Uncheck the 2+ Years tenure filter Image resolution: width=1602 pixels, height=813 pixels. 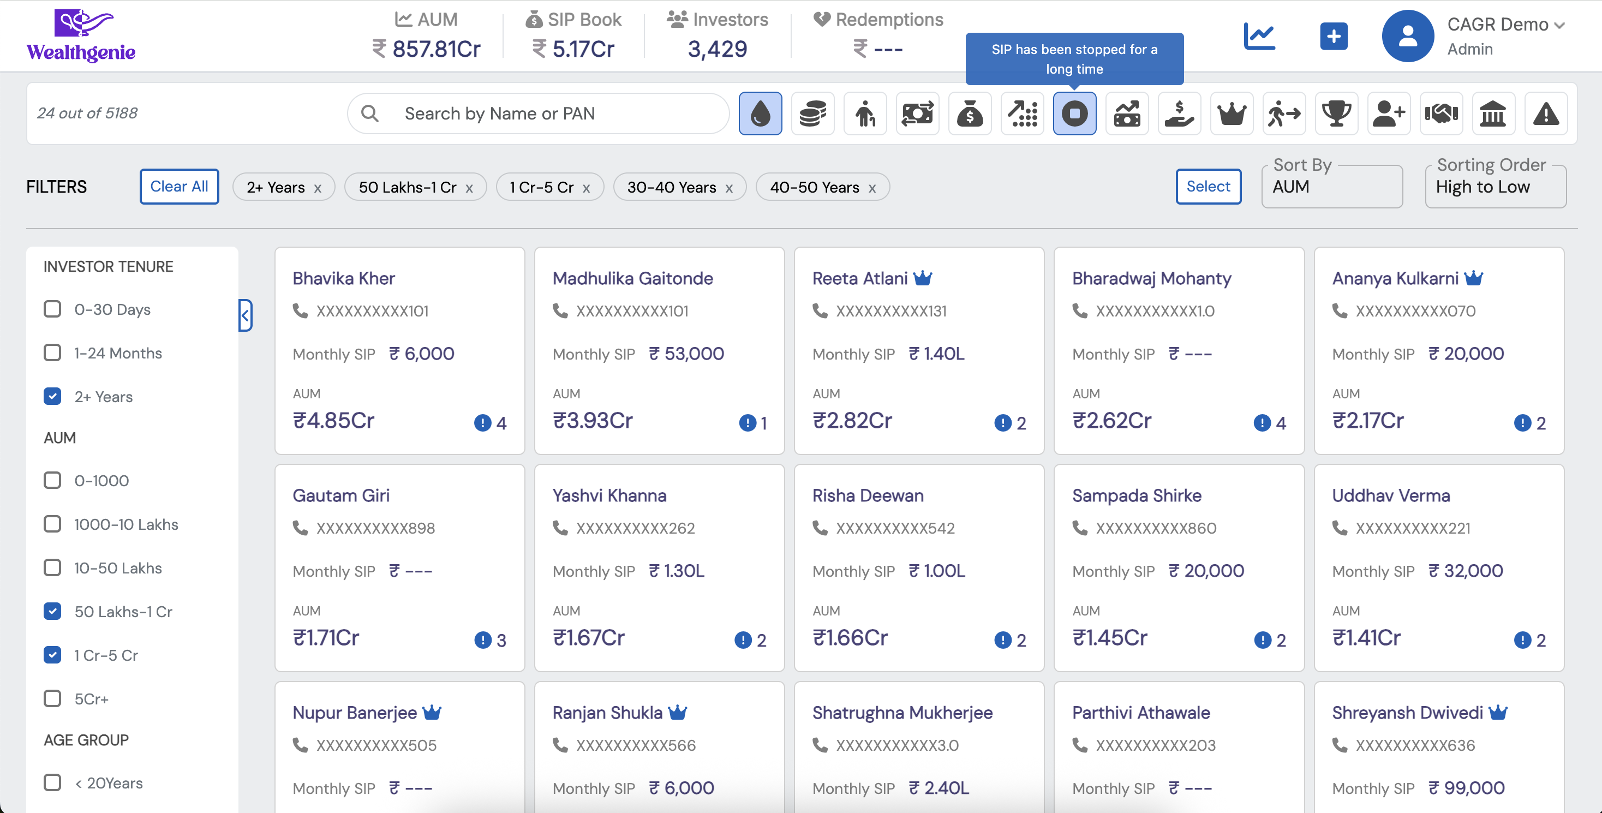pyautogui.click(x=52, y=396)
